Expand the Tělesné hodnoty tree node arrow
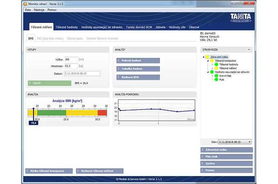278x184 pixels. 212,65
